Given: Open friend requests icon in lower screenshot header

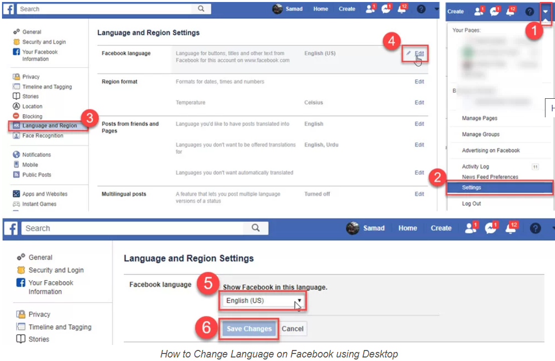Looking at the screenshot, I should 471,228.
